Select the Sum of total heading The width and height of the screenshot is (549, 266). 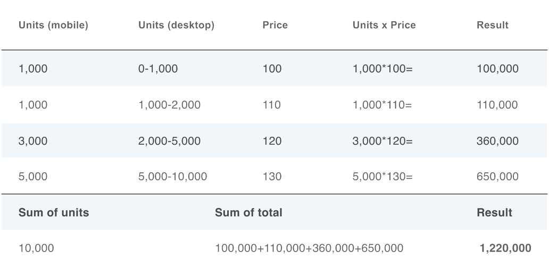tap(248, 213)
